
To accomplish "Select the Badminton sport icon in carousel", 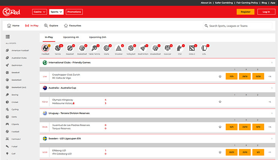I will pos(143,48).
